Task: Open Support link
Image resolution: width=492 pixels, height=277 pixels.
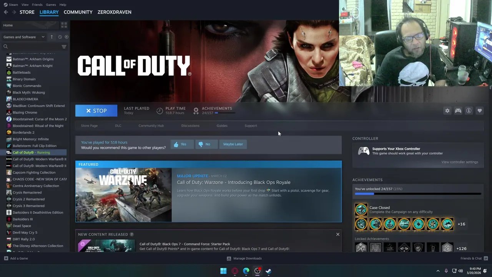Action: (251, 126)
